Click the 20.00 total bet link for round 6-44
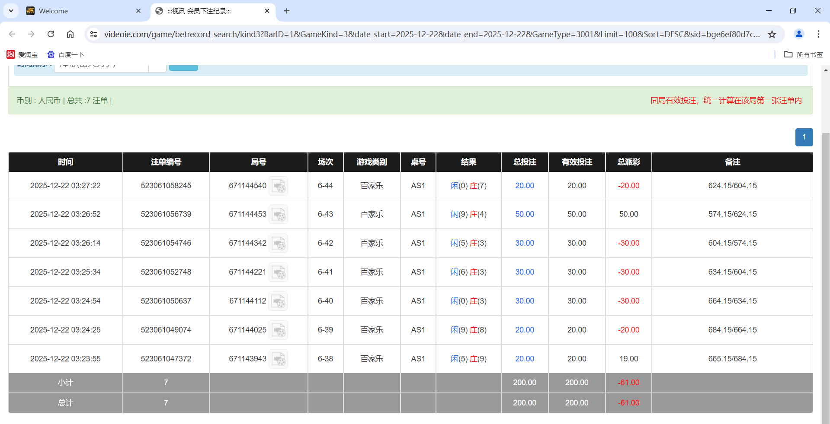Viewport: 830px width, 424px height. click(x=524, y=186)
